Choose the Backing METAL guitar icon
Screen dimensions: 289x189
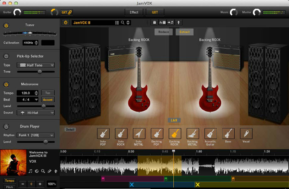tap(193, 134)
